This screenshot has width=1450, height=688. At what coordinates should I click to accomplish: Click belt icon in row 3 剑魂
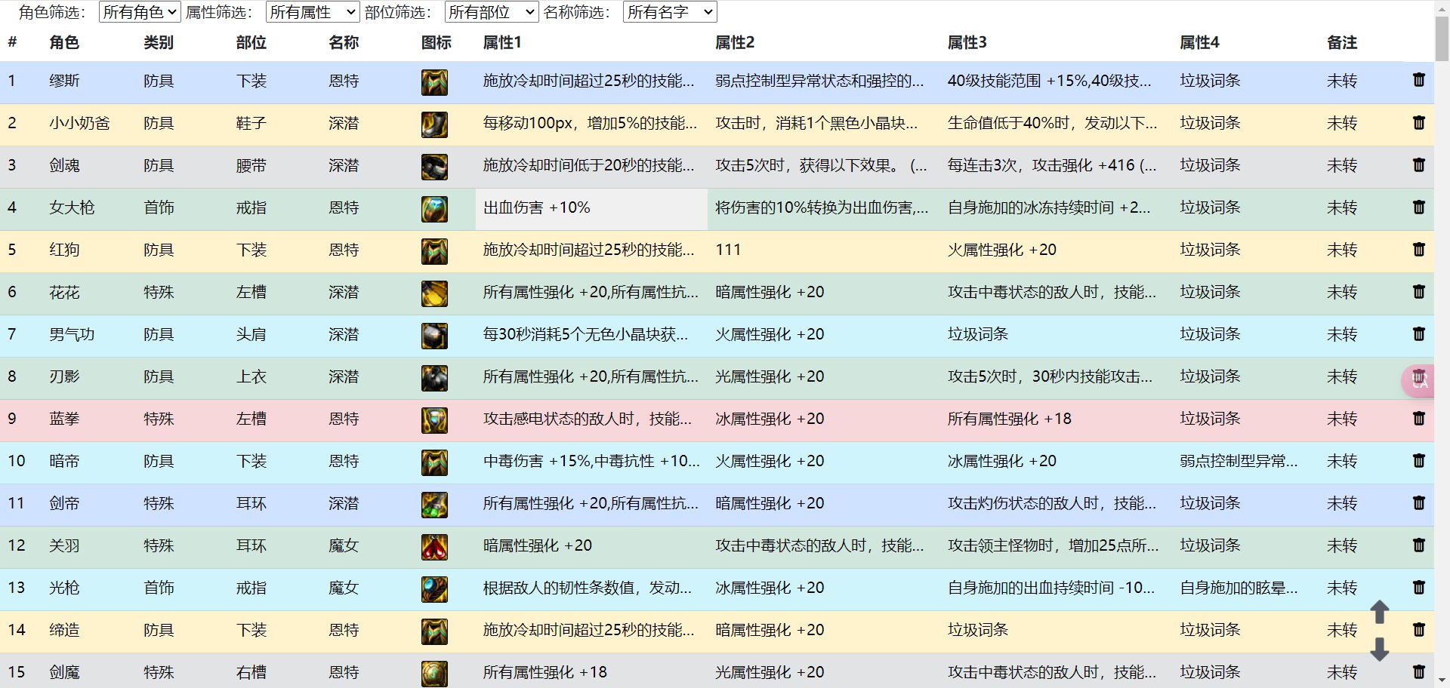point(434,166)
